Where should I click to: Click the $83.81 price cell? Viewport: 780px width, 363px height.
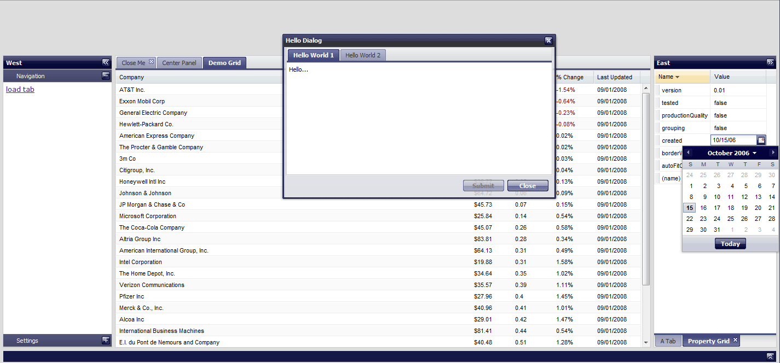[483, 239]
